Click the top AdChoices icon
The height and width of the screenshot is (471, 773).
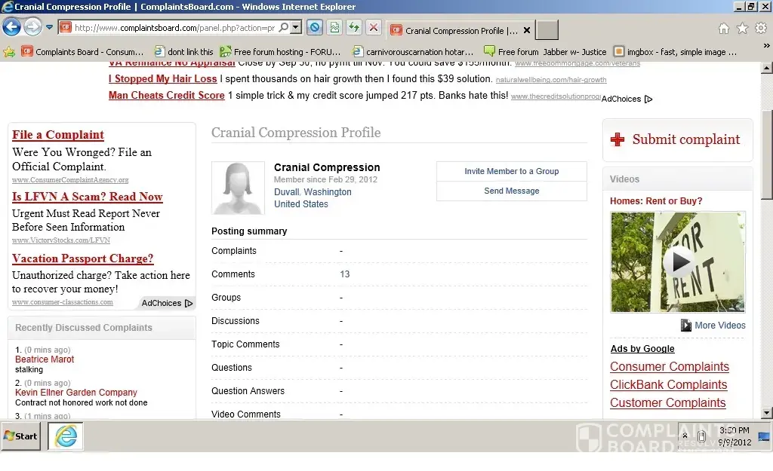point(648,99)
